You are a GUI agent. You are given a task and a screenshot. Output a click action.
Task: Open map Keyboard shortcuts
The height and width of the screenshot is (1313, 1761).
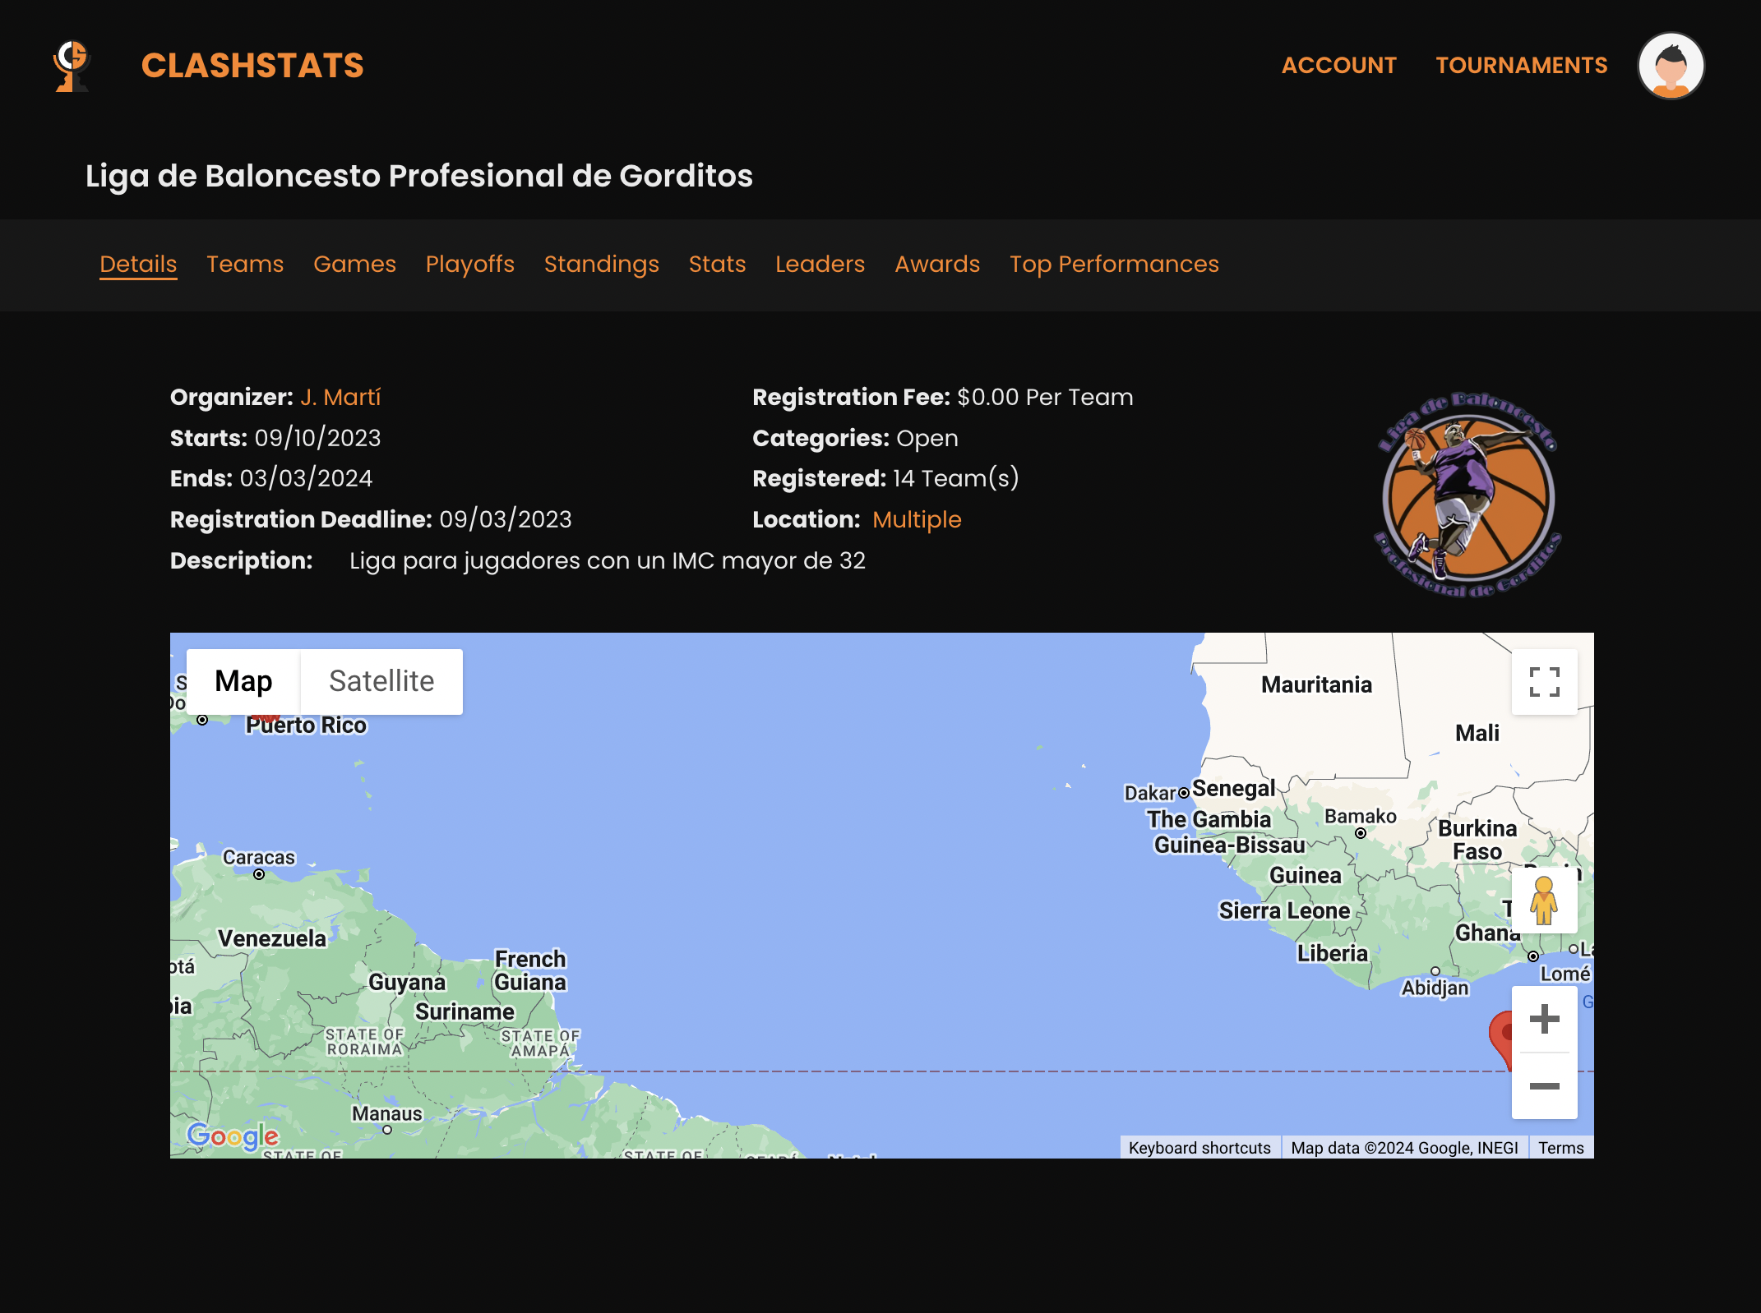1199,1148
